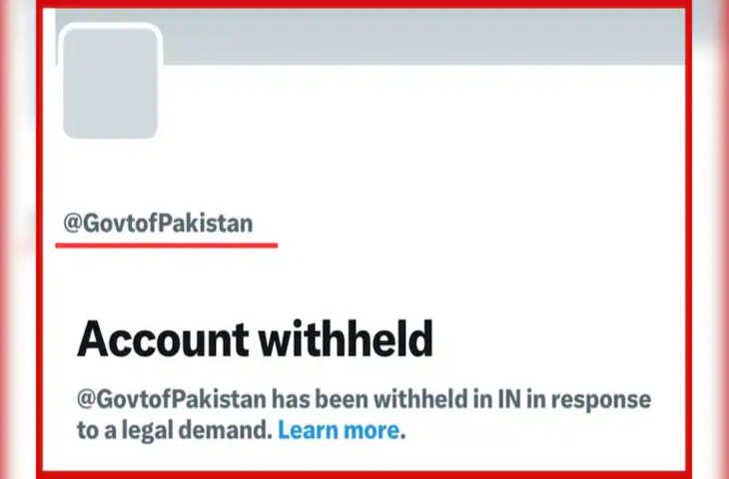Click the Account withheld heading
Screen dimensions: 729x479
[255, 338]
